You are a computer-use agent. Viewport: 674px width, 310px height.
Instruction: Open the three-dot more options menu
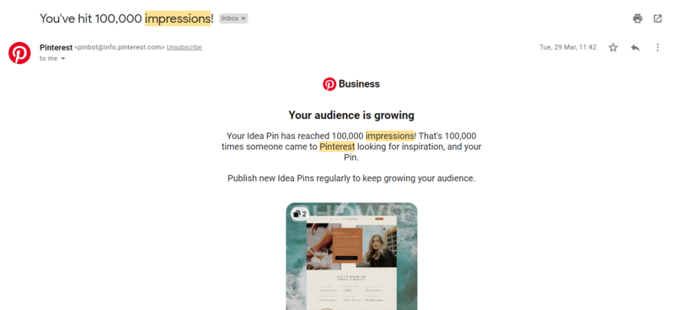[658, 47]
